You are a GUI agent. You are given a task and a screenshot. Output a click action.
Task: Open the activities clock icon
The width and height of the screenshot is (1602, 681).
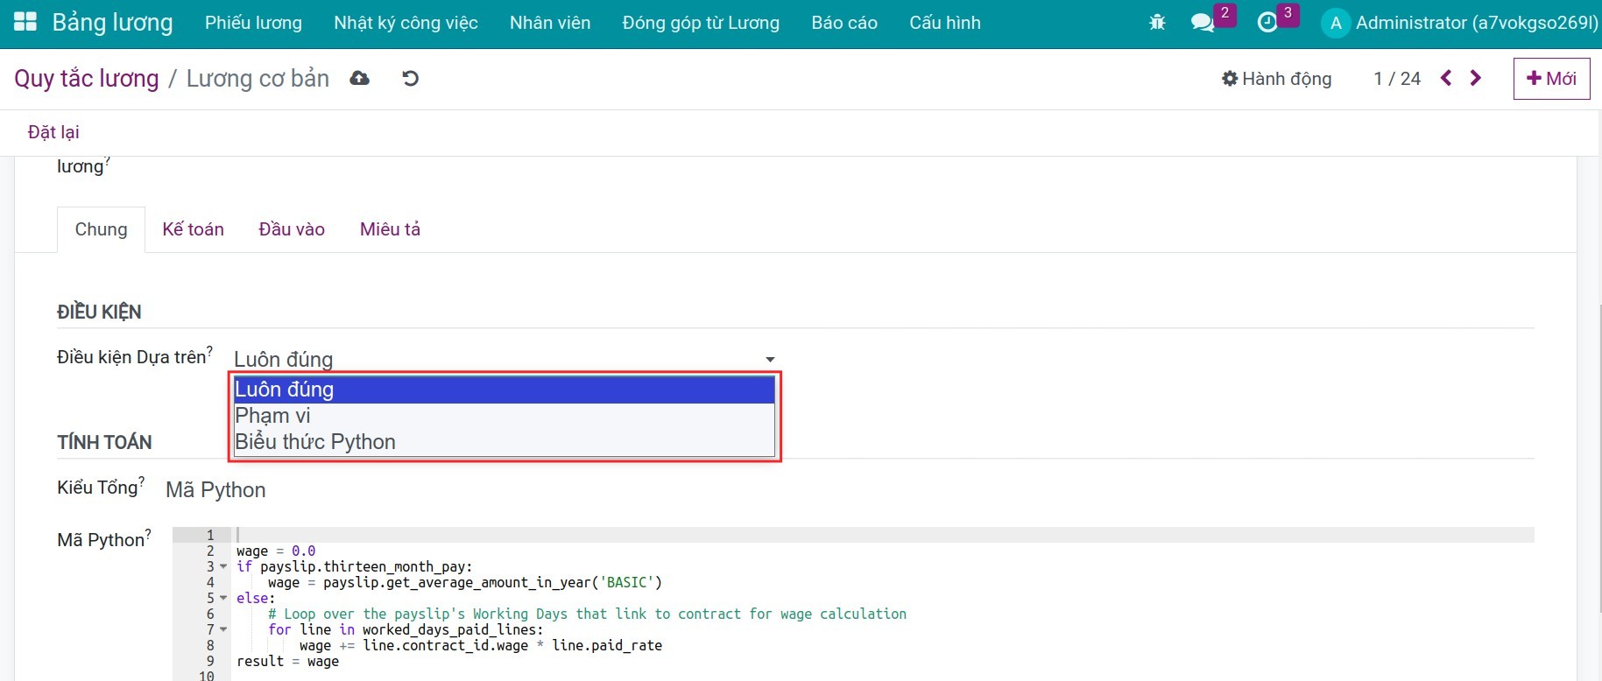point(1267,23)
